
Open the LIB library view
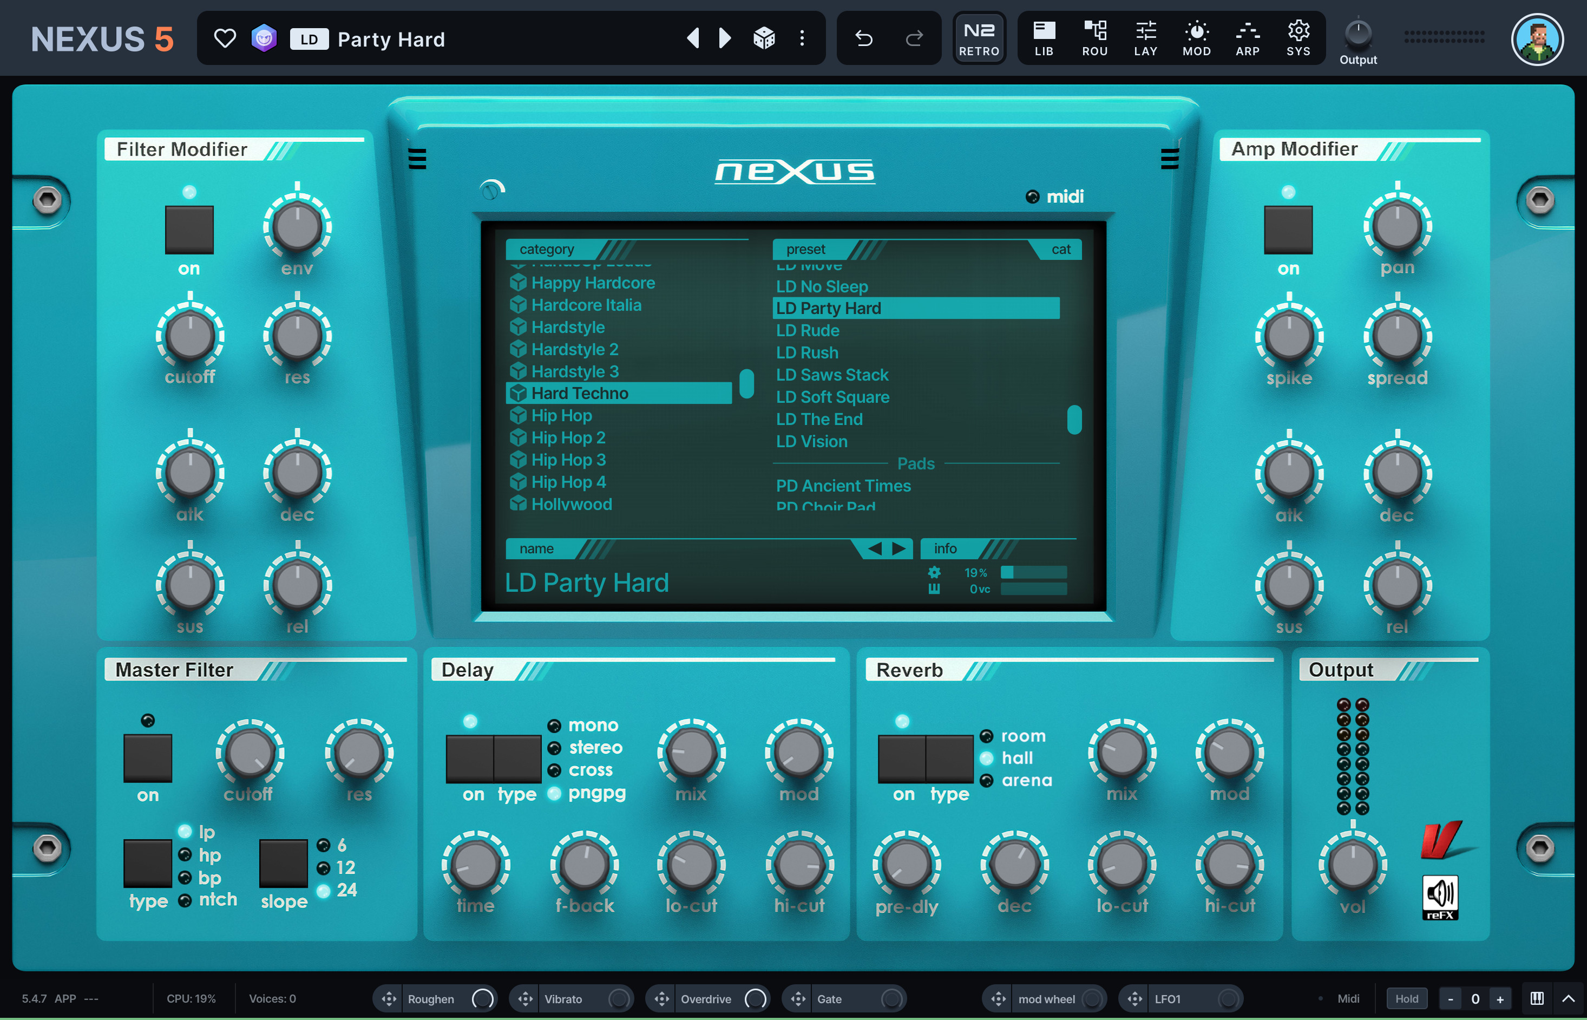(1044, 38)
